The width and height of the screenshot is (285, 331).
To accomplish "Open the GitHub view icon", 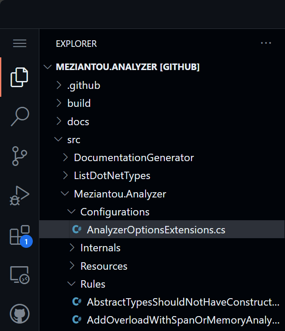I will (x=20, y=313).
